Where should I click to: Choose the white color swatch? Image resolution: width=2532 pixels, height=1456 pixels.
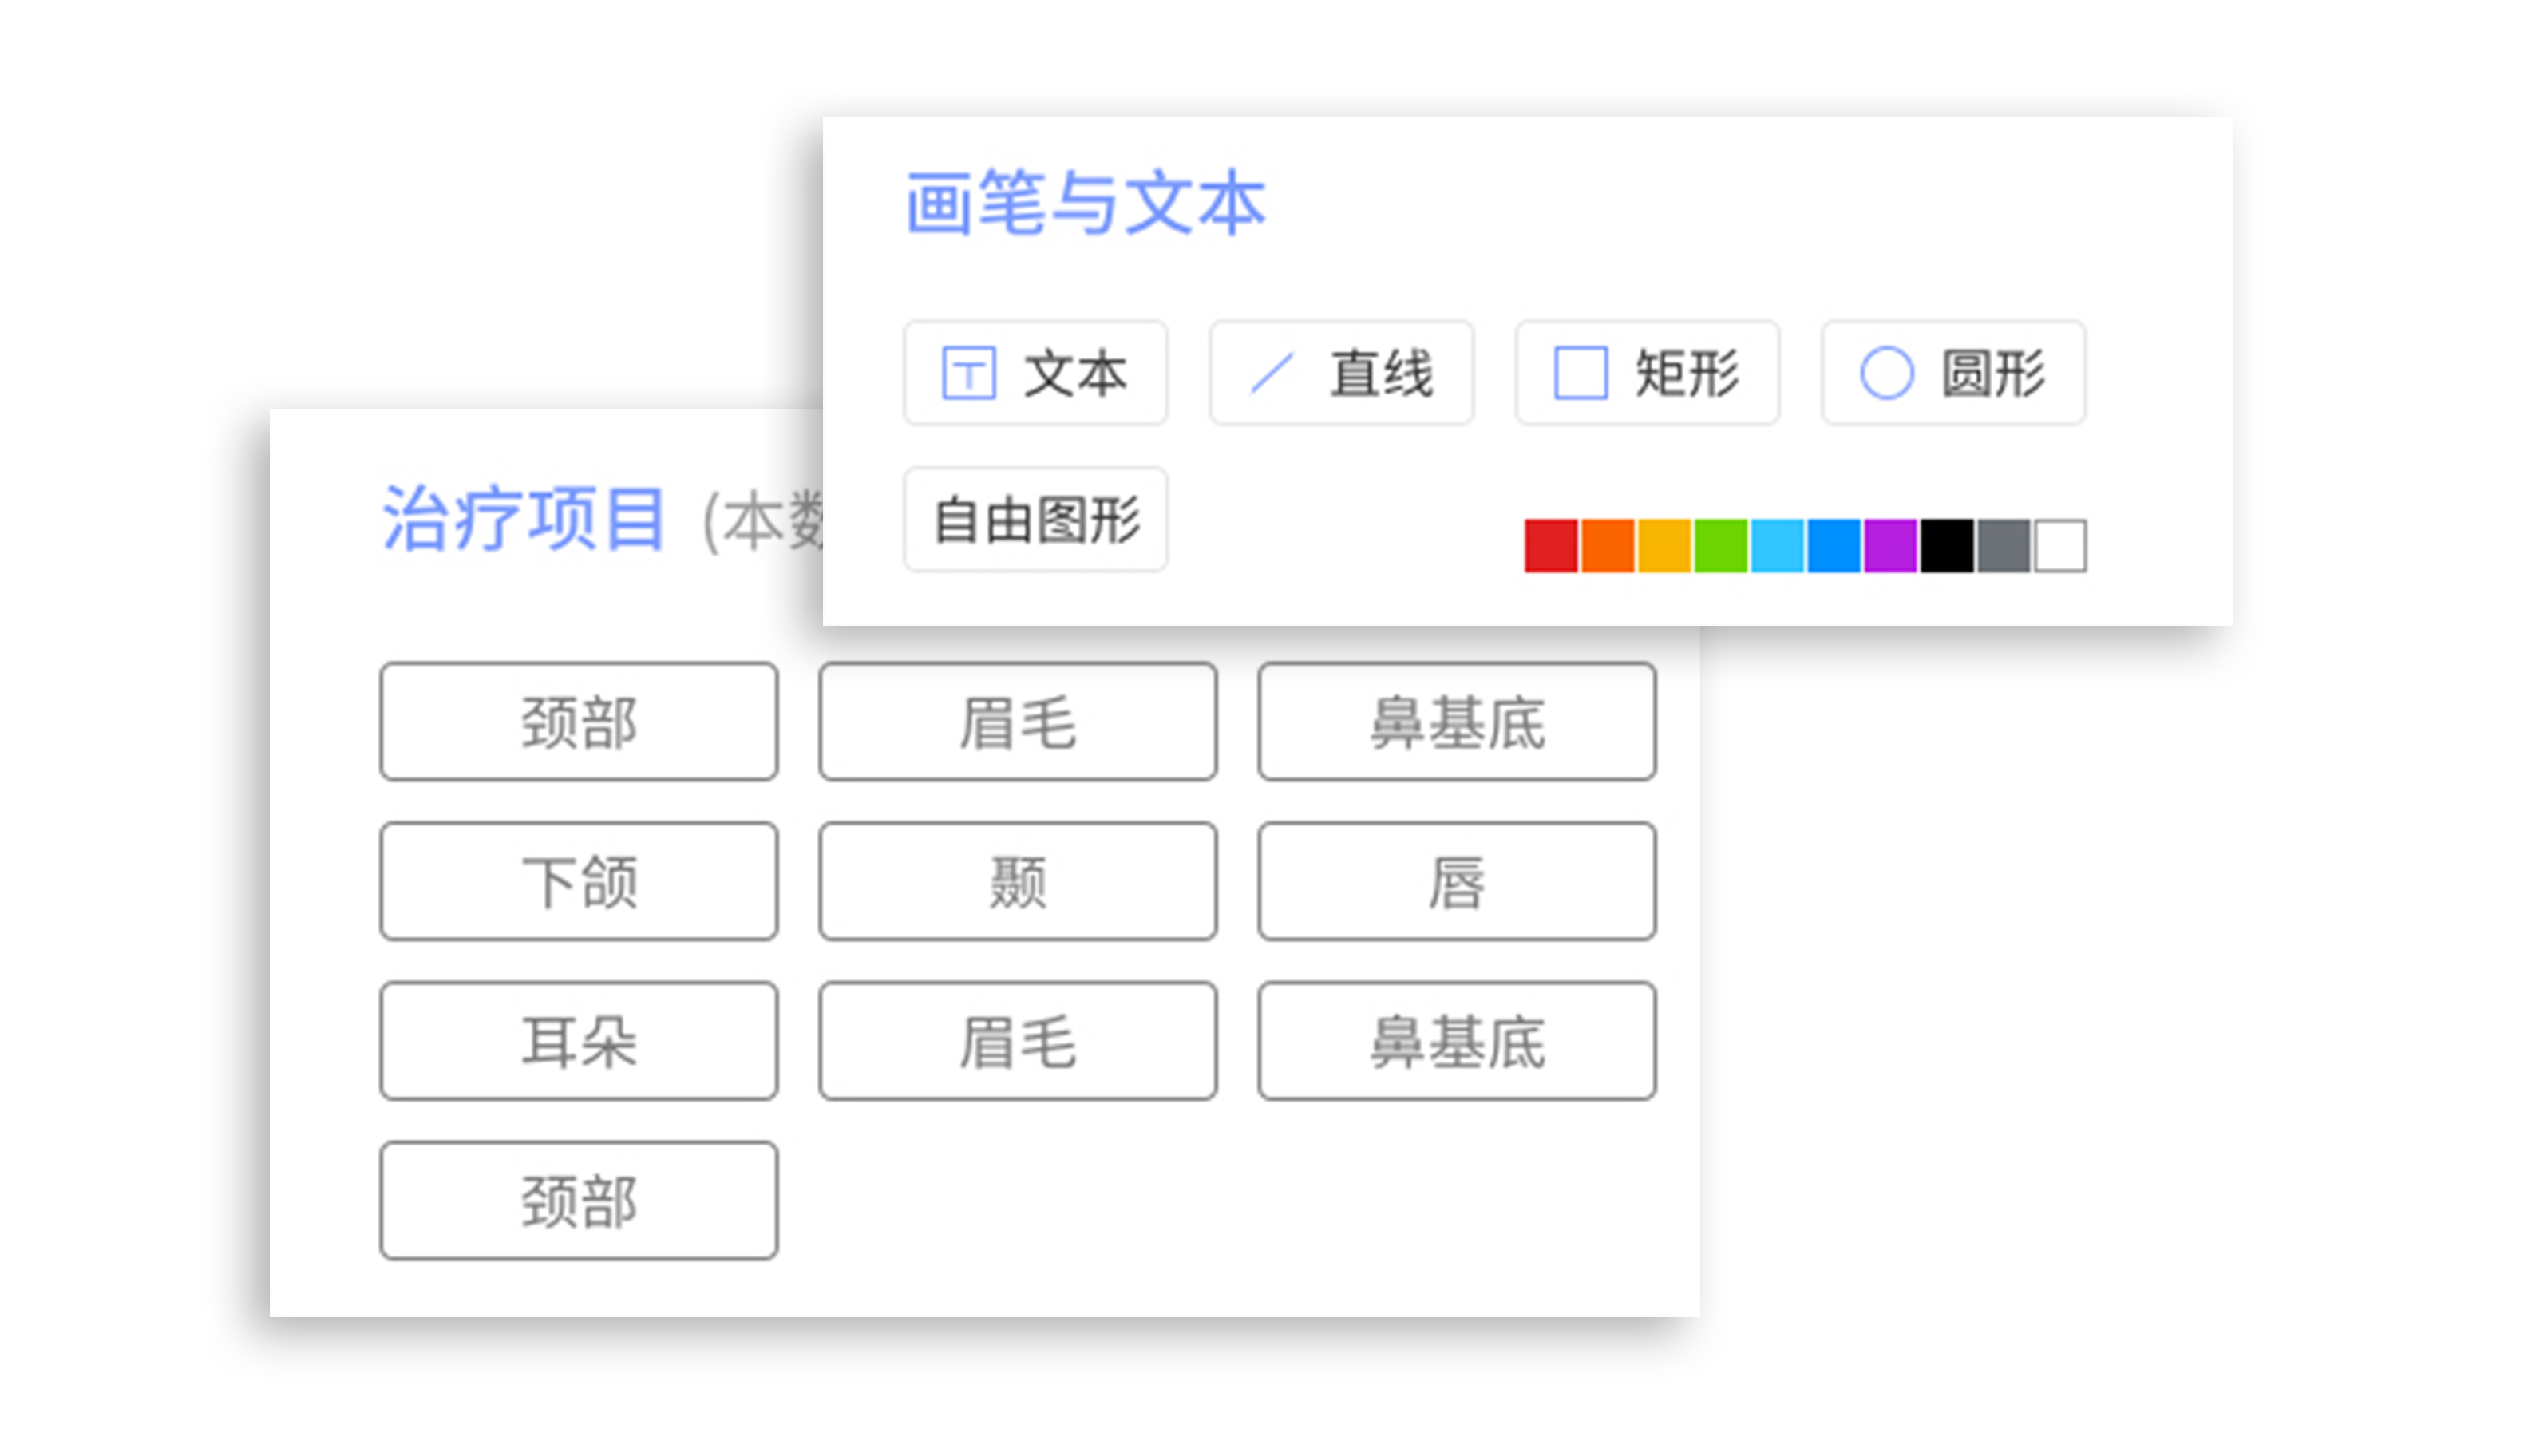pyautogui.click(x=2060, y=546)
